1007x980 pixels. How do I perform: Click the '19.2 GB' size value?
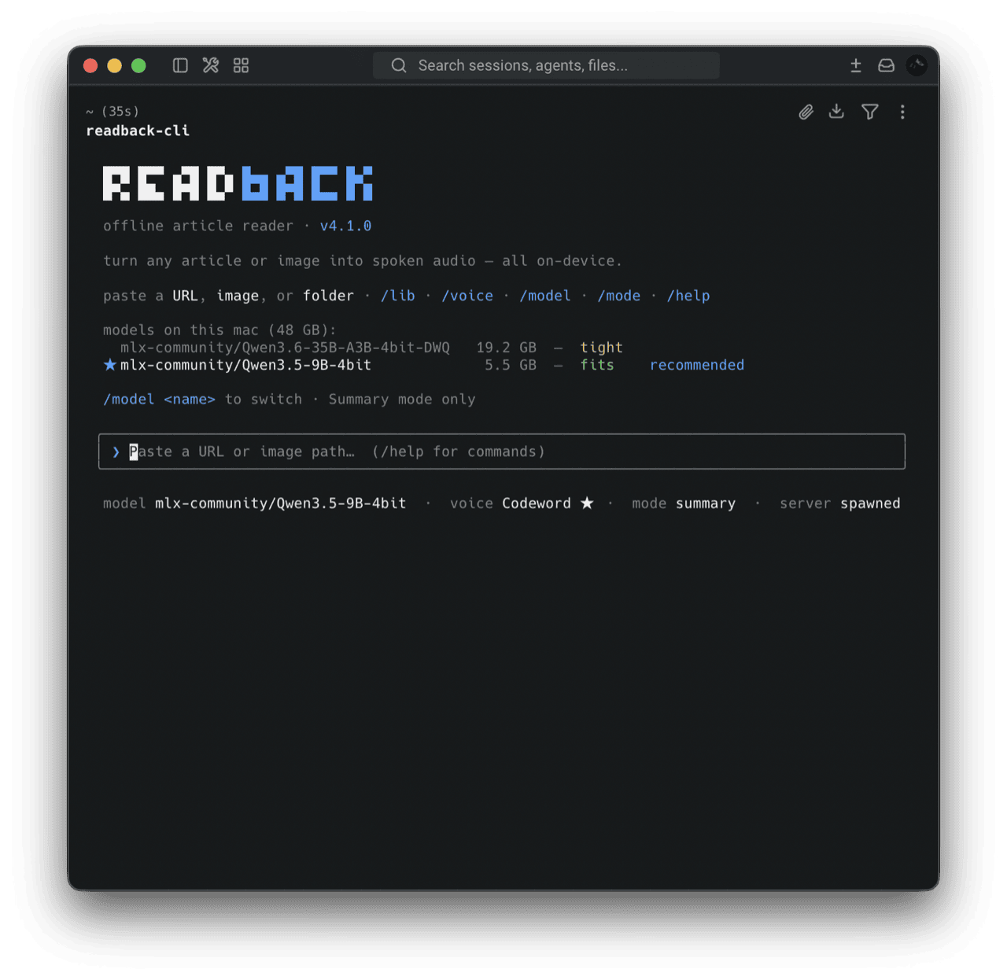click(x=507, y=348)
